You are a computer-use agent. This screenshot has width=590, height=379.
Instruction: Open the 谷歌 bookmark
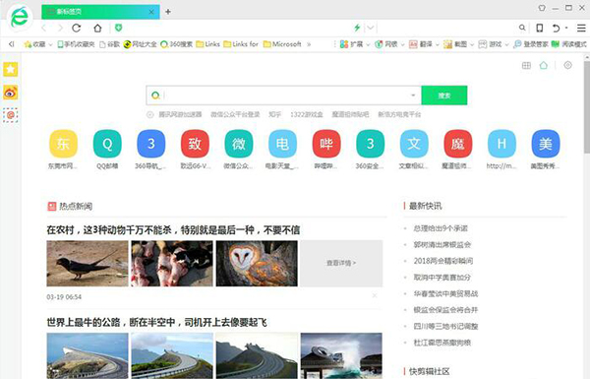coord(109,44)
